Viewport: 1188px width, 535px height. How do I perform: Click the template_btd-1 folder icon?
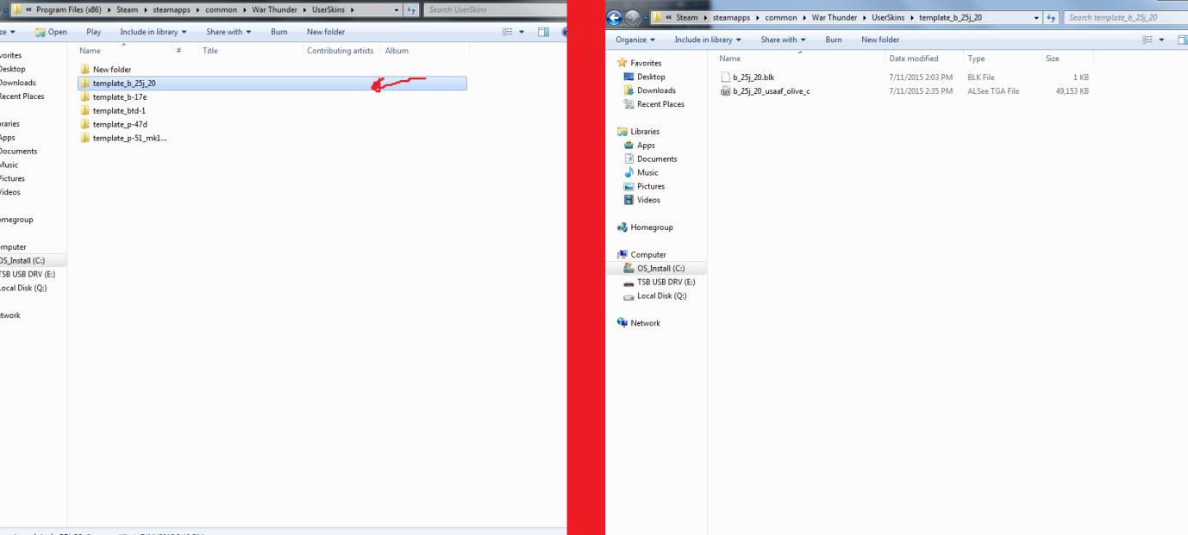[84, 111]
